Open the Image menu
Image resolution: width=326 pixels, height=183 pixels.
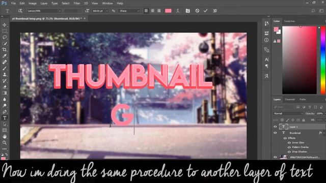[32, 4]
